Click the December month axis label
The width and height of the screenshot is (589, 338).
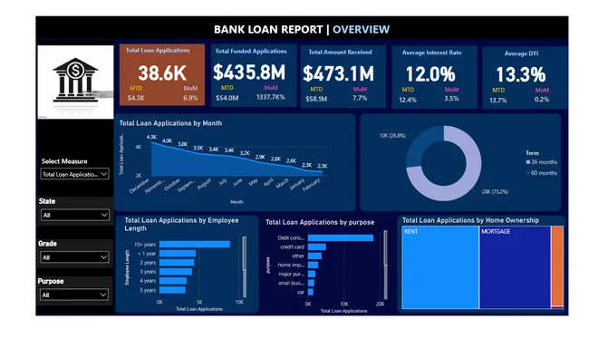click(x=139, y=187)
